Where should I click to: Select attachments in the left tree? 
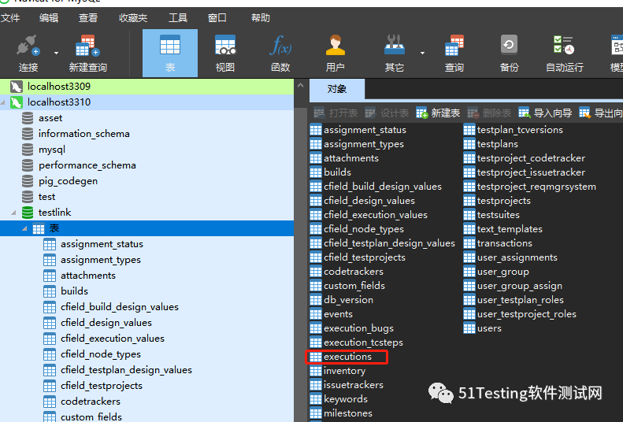click(87, 276)
